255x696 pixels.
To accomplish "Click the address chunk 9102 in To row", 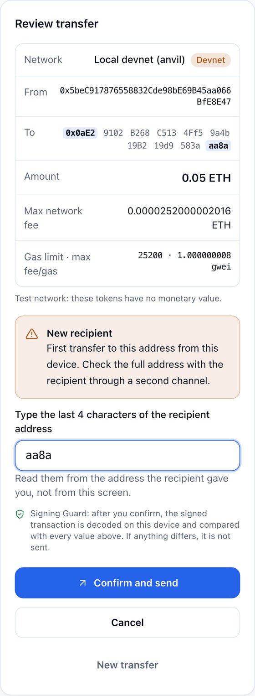I will [113, 133].
